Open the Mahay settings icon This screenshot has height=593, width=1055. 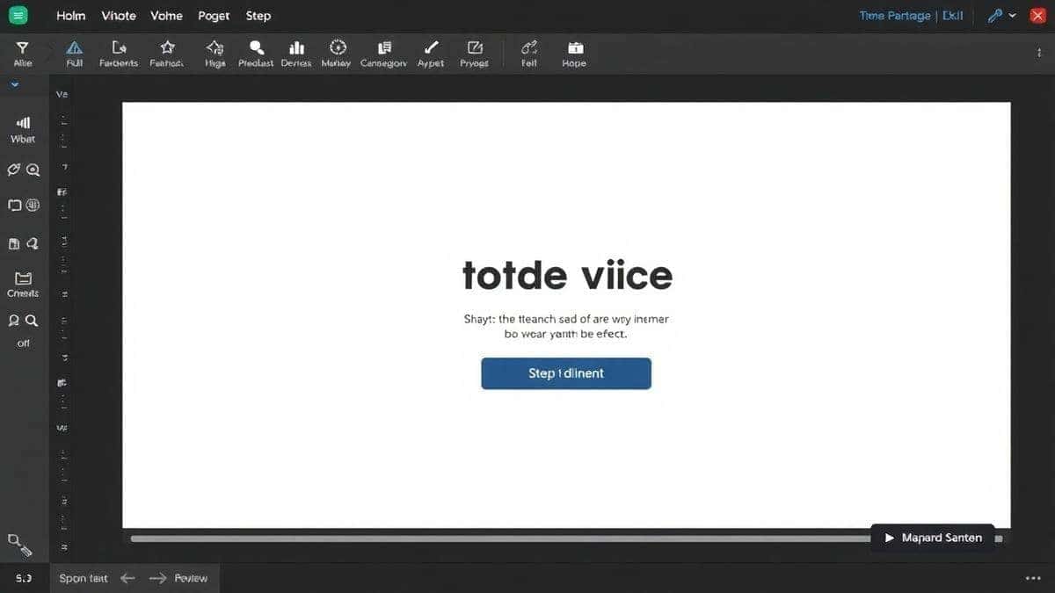[337, 51]
